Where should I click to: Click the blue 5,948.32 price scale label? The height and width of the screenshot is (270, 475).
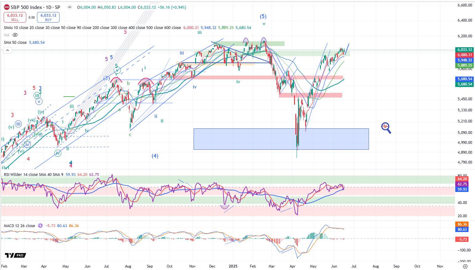465,60
